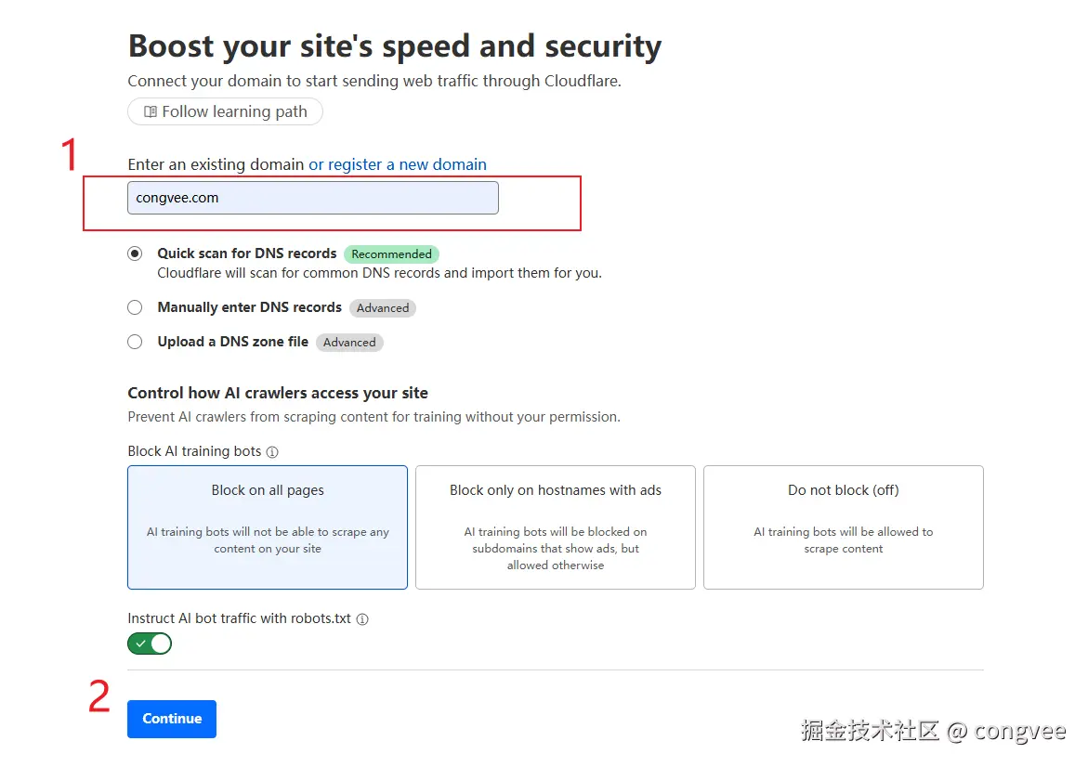Image resolution: width=1088 pixels, height=767 pixels.
Task: Select the Upload a DNS zone file radio
Action: 136,342
